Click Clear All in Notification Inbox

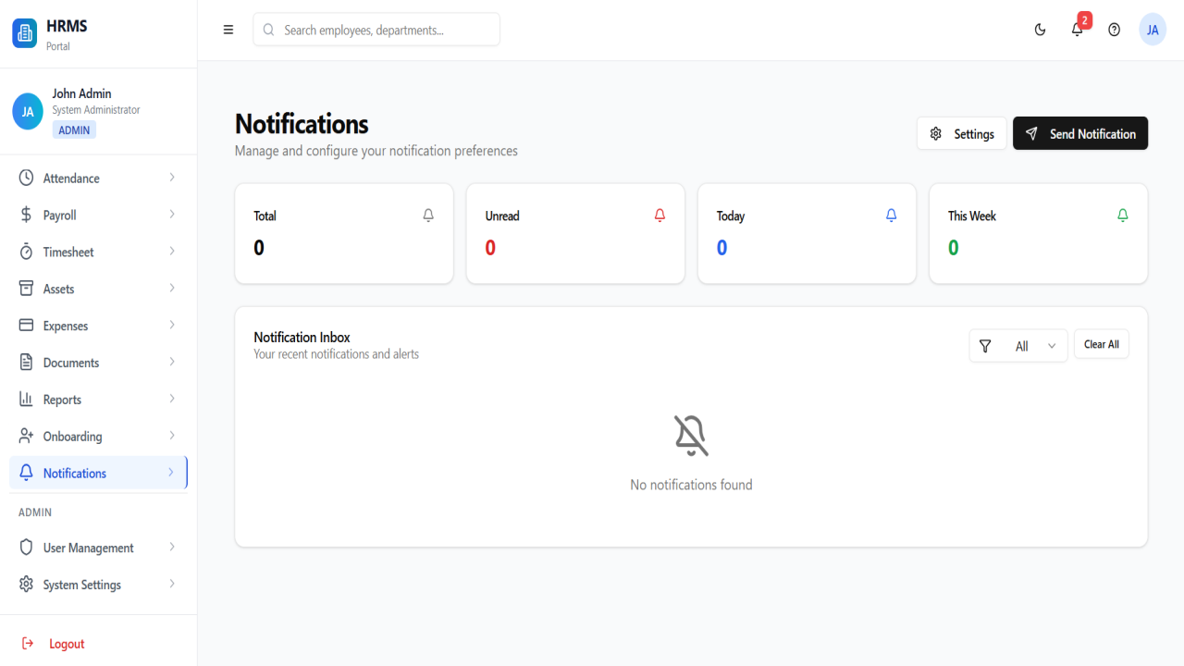coord(1101,344)
